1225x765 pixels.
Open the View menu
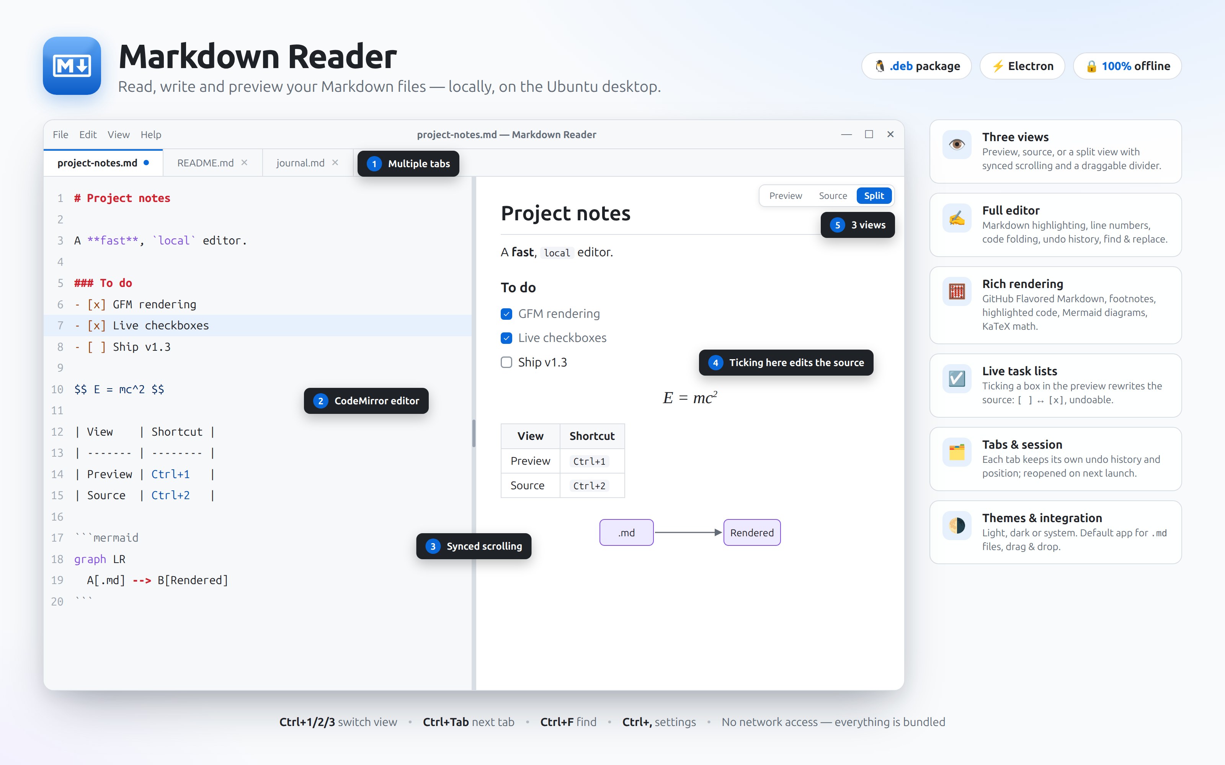[118, 135]
